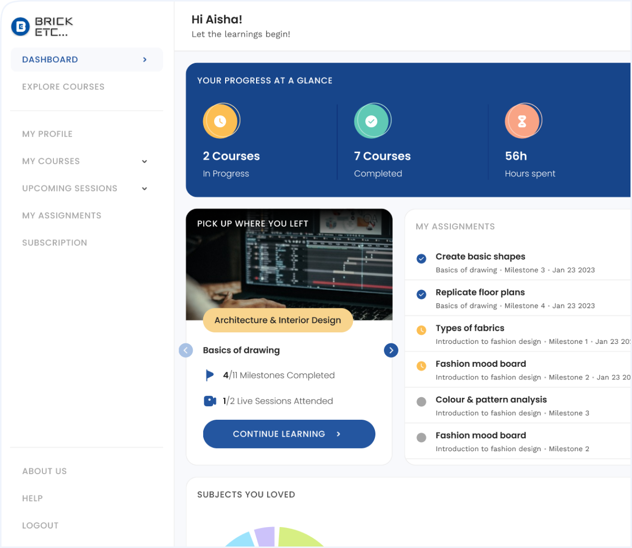Toggle the grey status dot for Fashion mood board
Image resolution: width=632 pixels, height=548 pixels.
pos(421,437)
